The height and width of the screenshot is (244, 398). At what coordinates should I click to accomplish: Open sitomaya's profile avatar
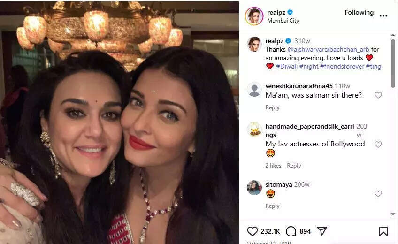254,187
